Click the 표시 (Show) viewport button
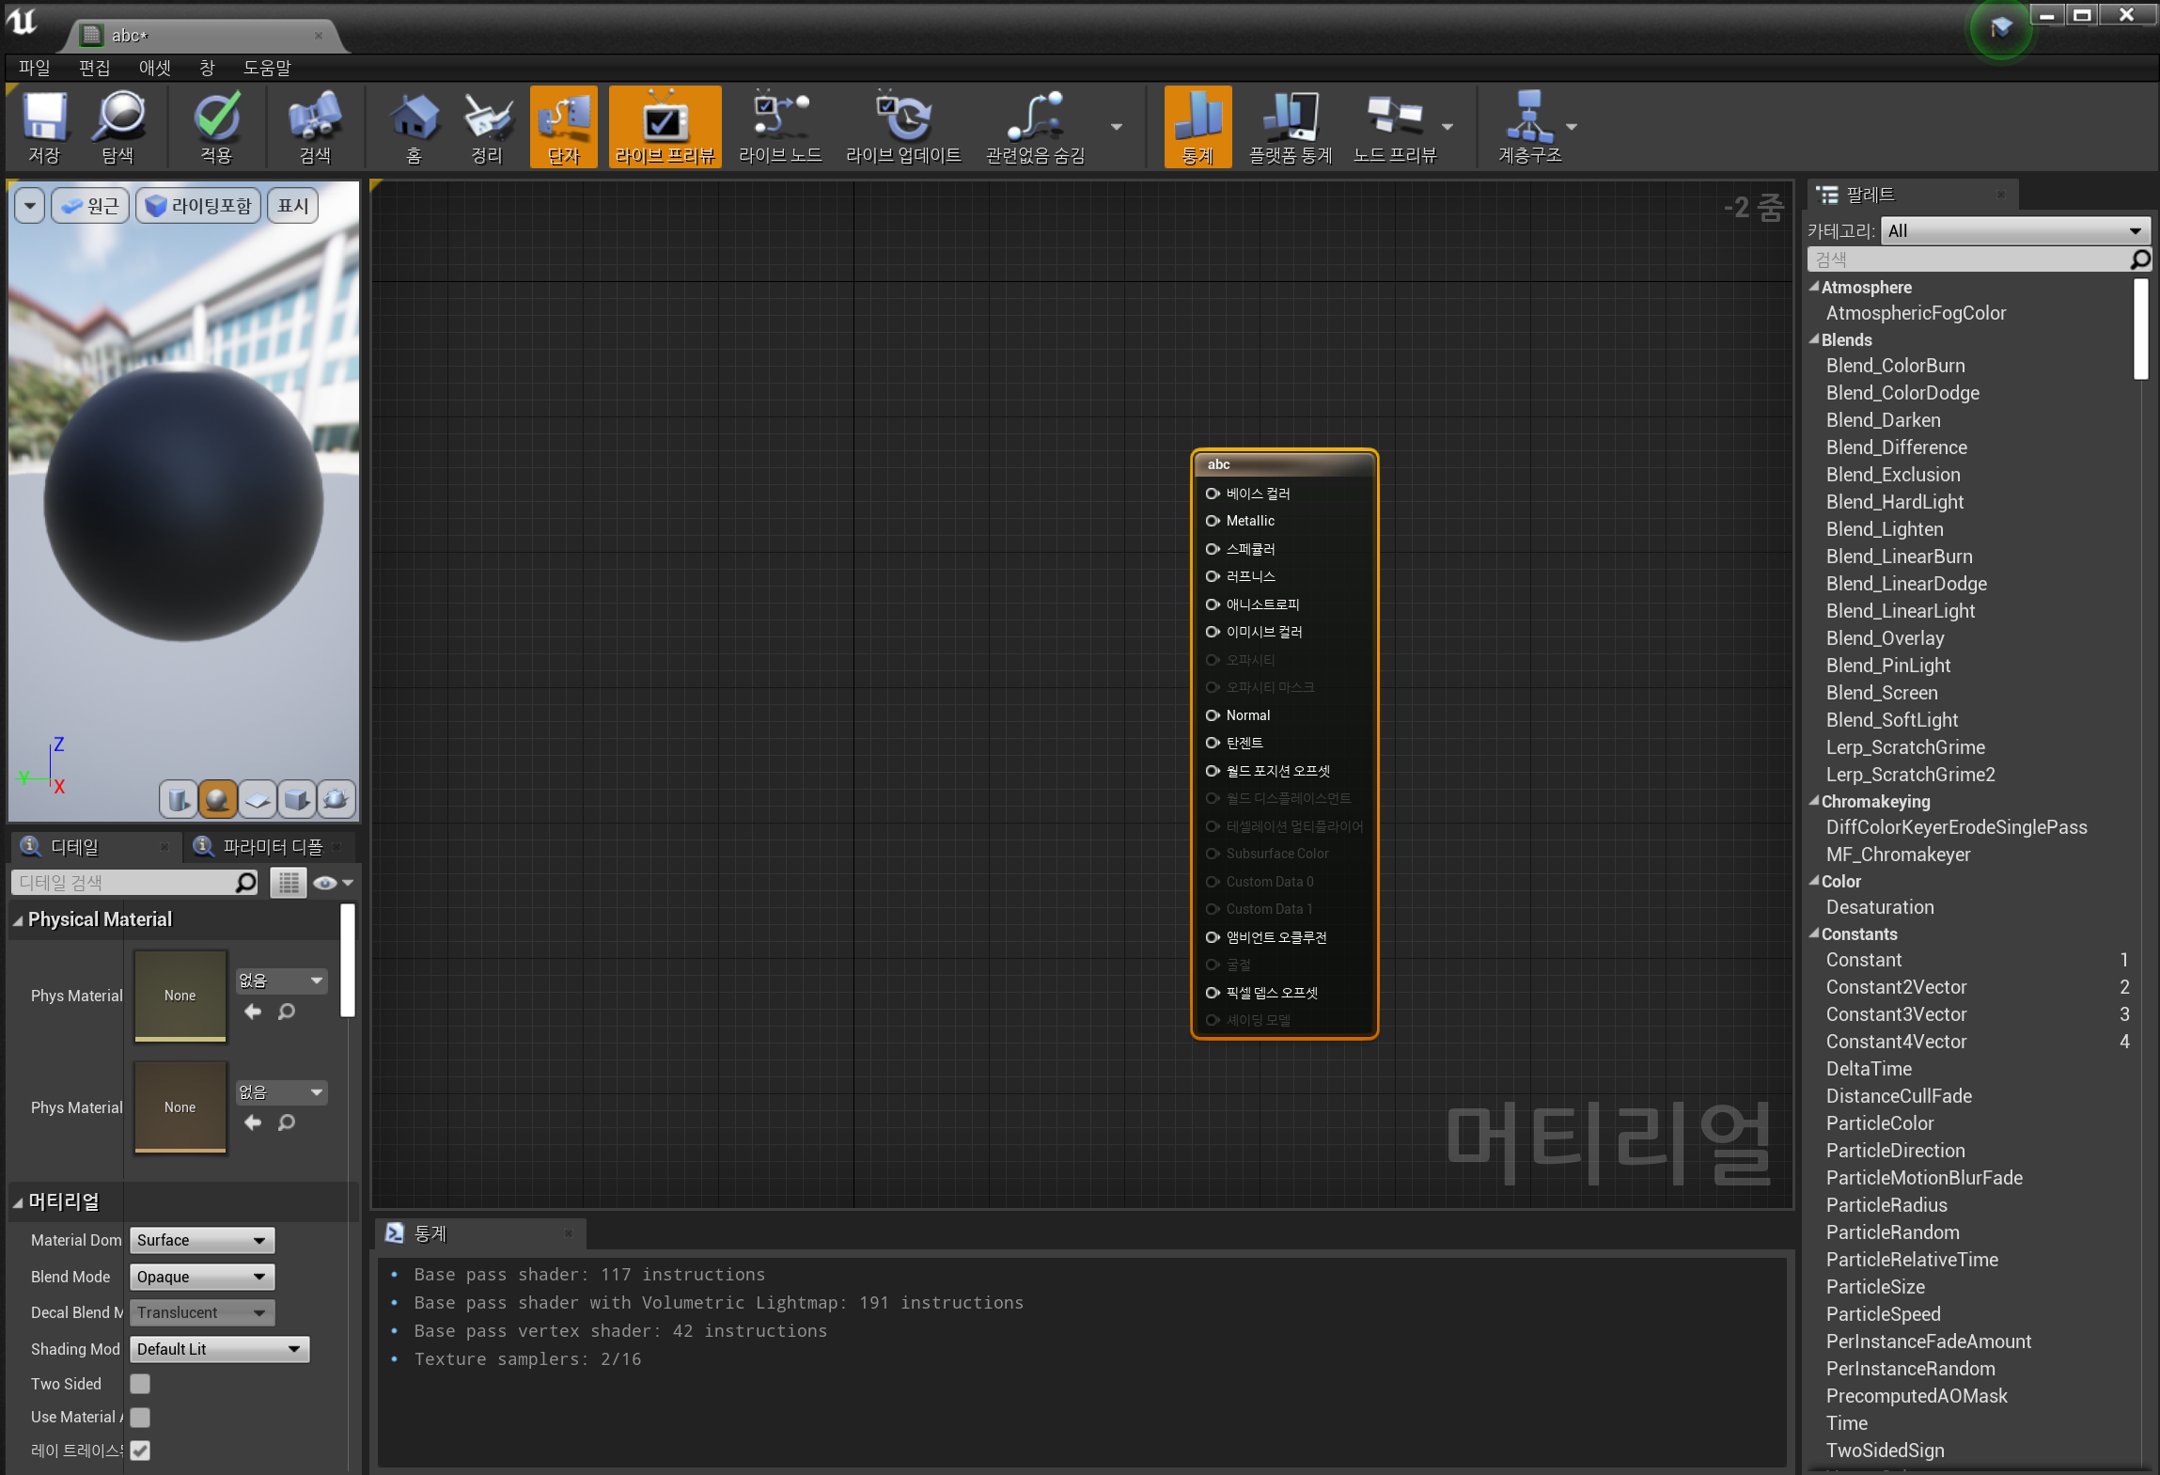Image resolution: width=2160 pixels, height=1475 pixels. point(293,206)
